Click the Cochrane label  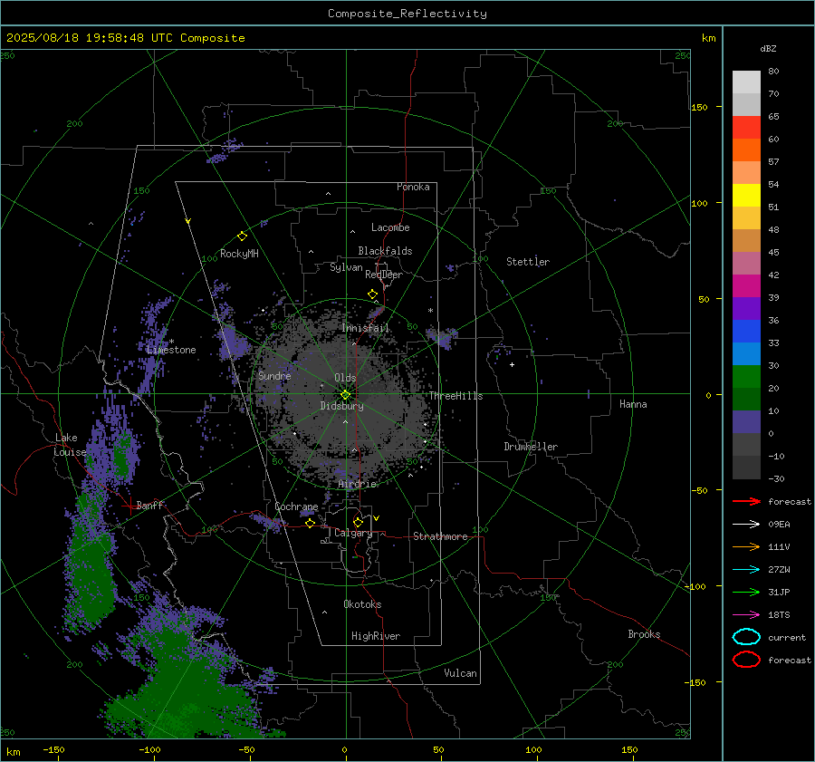point(296,506)
